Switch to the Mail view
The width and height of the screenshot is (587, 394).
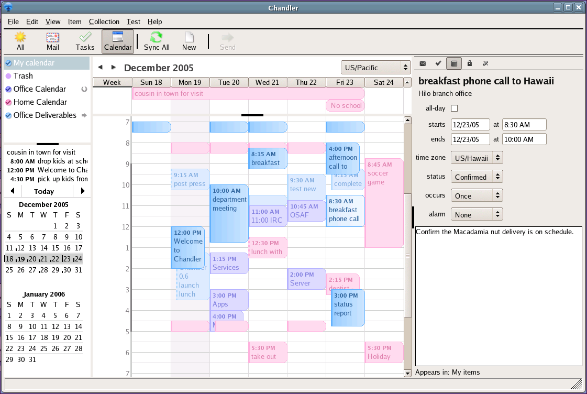click(52, 41)
